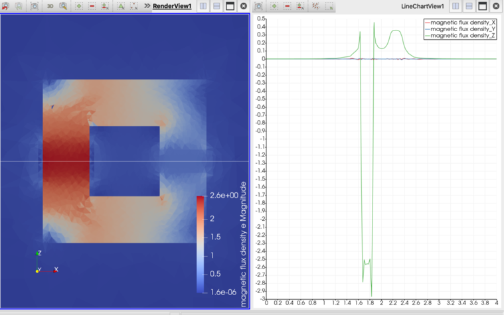Activate select cells on surface tool
The height and width of the screenshot is (315, 504).
tap(121, 6)
